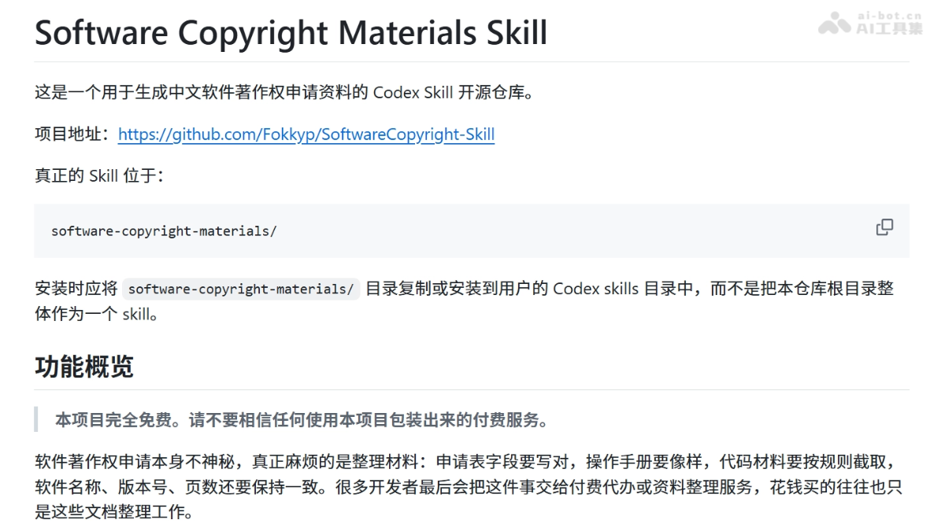This screenshot has width=945, height=531.
Task: Click the intro sentence starting '这是一个用于生成中文软件著作权'
Action: coord(285,92)
